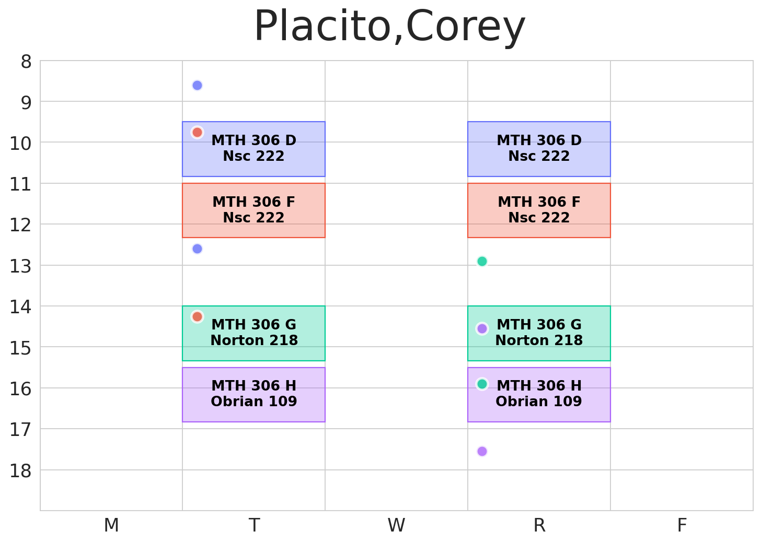Click the W weekday axis label

tap(396, 525)
